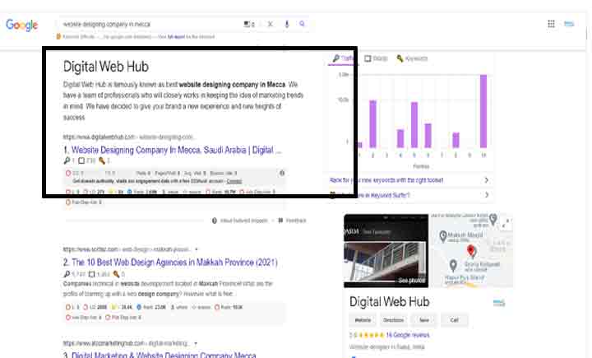Open the info icon in SEO metrics bar

pos(282,174)
